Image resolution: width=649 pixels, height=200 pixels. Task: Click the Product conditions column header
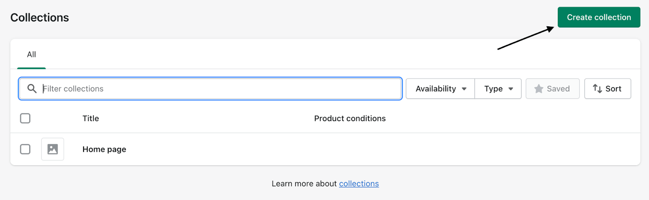[350, 118]
